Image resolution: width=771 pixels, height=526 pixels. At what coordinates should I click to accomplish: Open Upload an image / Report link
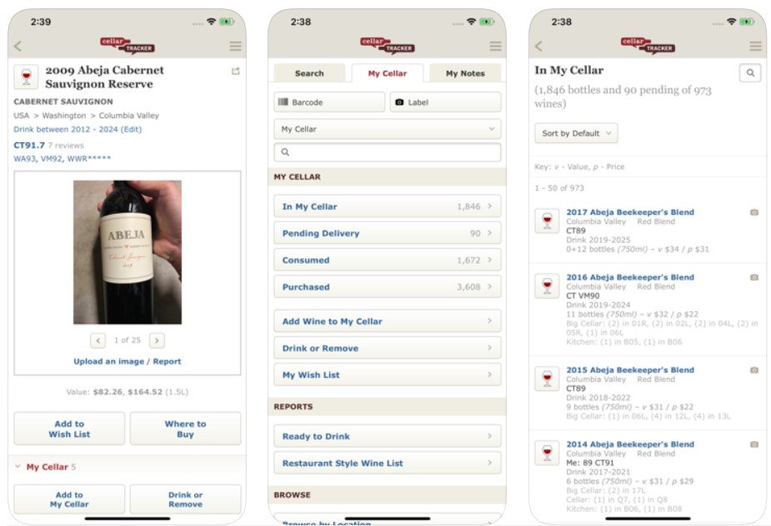coord(128,361)
